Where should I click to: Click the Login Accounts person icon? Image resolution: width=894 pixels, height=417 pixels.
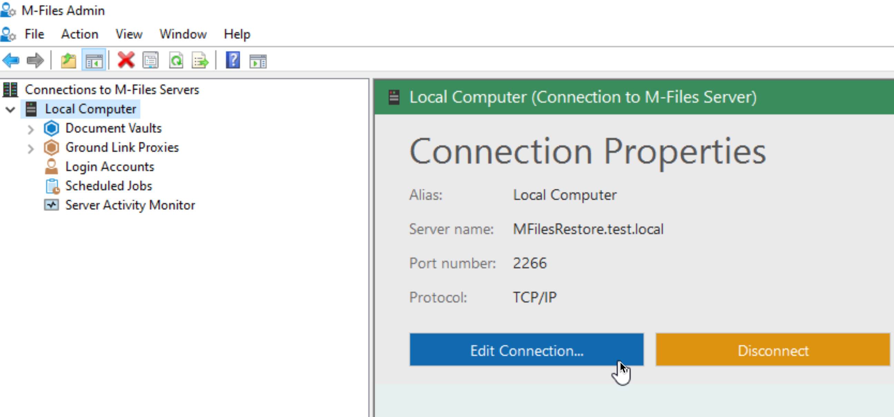pyautogui.click(x=51, y=167)
